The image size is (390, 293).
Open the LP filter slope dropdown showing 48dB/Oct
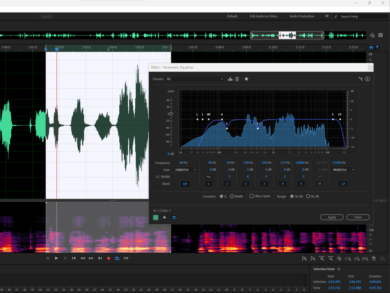(x=343, y=169)
